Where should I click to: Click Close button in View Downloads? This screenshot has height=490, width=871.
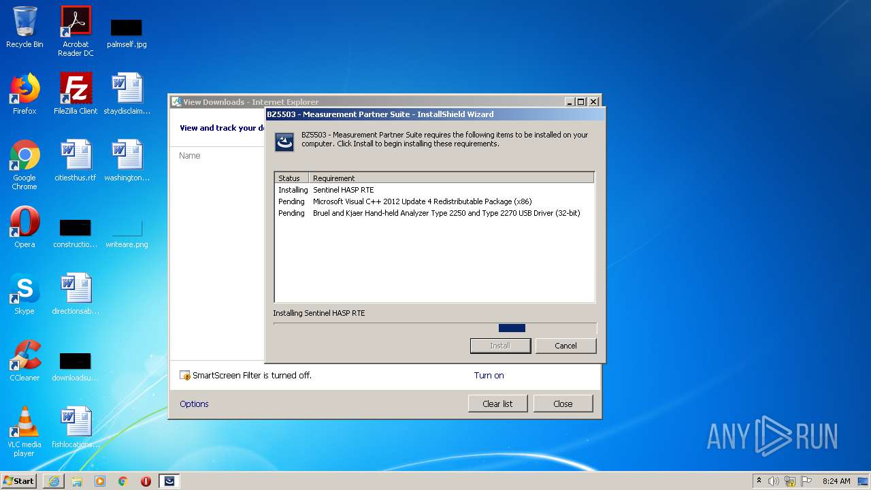(563, 404)
